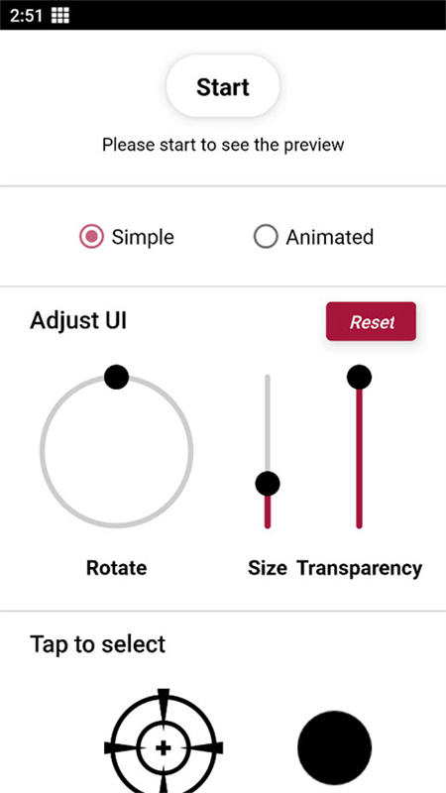Click the Transparency slider knob

click(359, 377)
